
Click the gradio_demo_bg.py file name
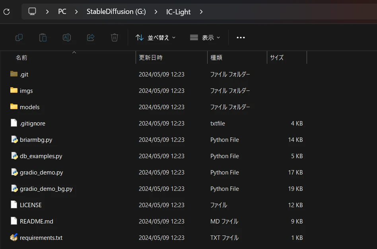pos(46,189)
